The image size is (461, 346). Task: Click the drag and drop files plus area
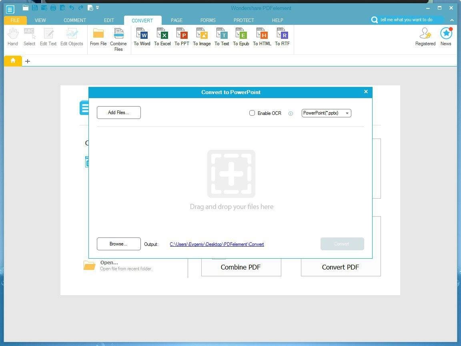(231, 173)
